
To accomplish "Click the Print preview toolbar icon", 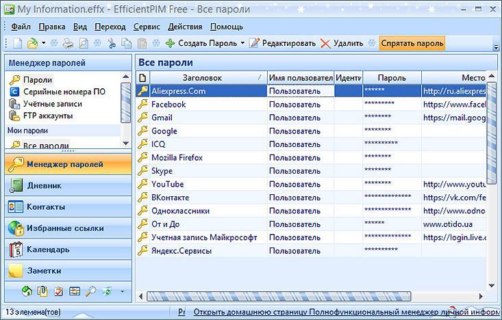I will pyautogui.click(x=84, y=43).
